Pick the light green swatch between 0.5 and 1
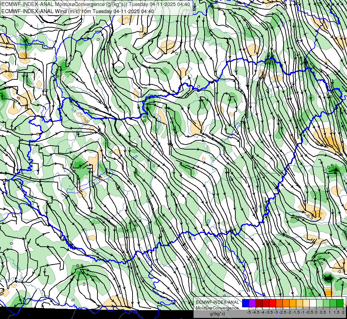The height and width of the screenshot is (319, 347). (326, 303)
